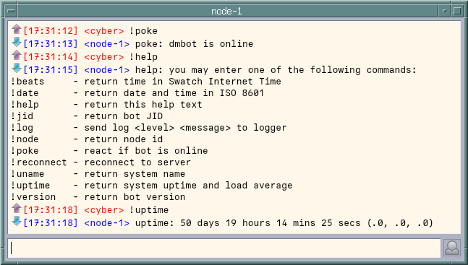
Task: Click the '!help' entry in command list
Action: pos(106,105)
